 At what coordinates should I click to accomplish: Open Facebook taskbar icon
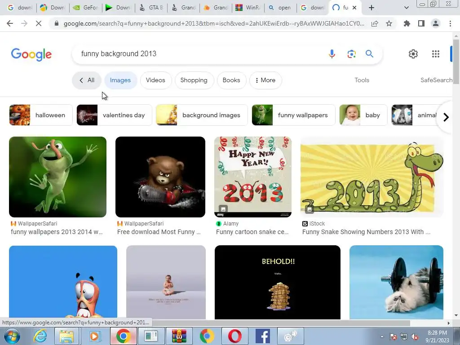click(262, 336)
